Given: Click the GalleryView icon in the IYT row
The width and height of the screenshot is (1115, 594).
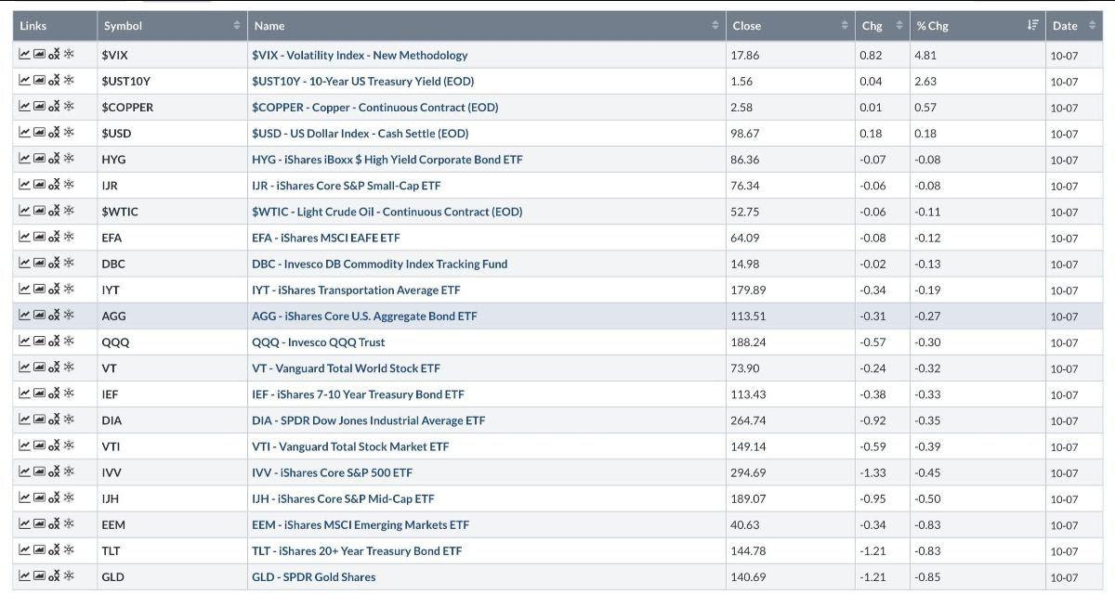Looking at the screenshot, I should click(x=39, y=290).
